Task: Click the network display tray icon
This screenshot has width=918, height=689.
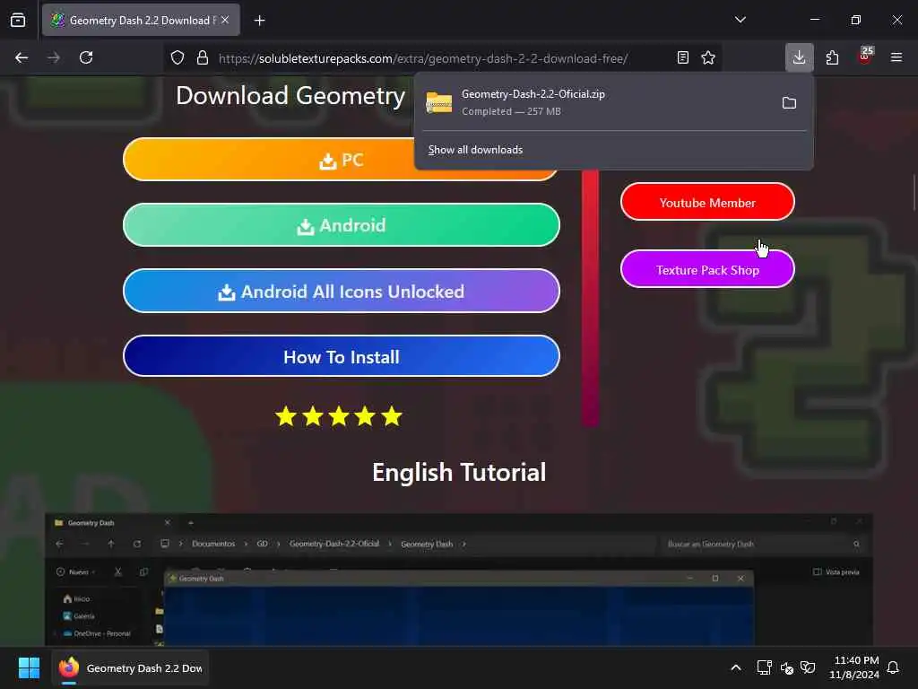Action: [x=764, y=667]
